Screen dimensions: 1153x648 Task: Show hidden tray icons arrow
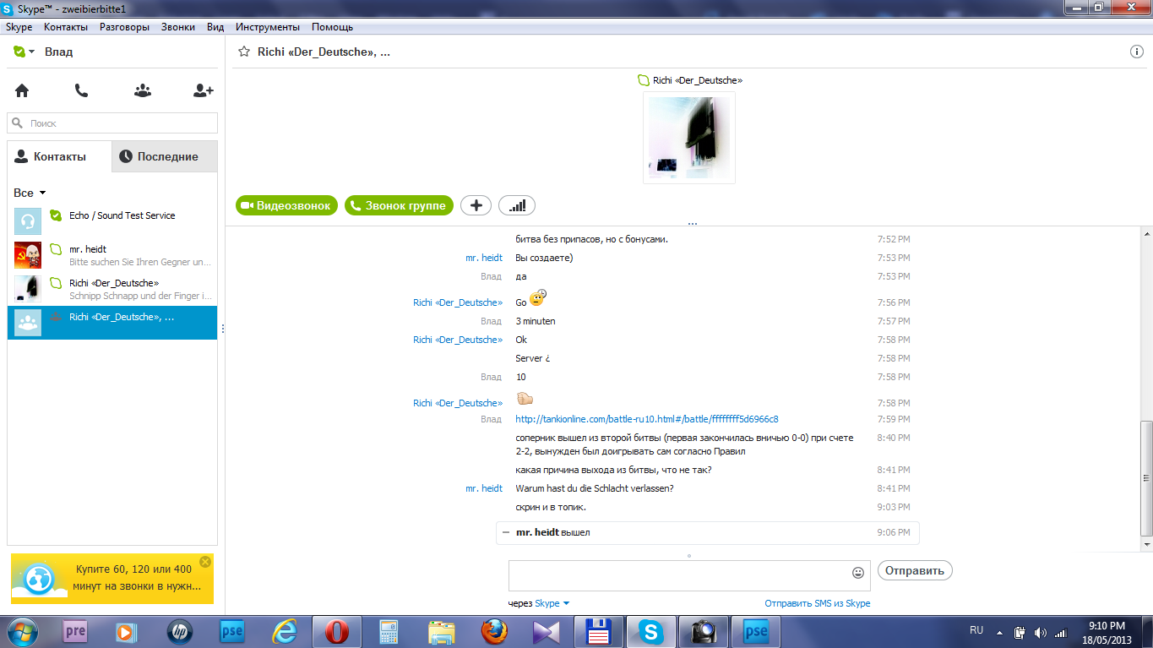point(1000,631)
